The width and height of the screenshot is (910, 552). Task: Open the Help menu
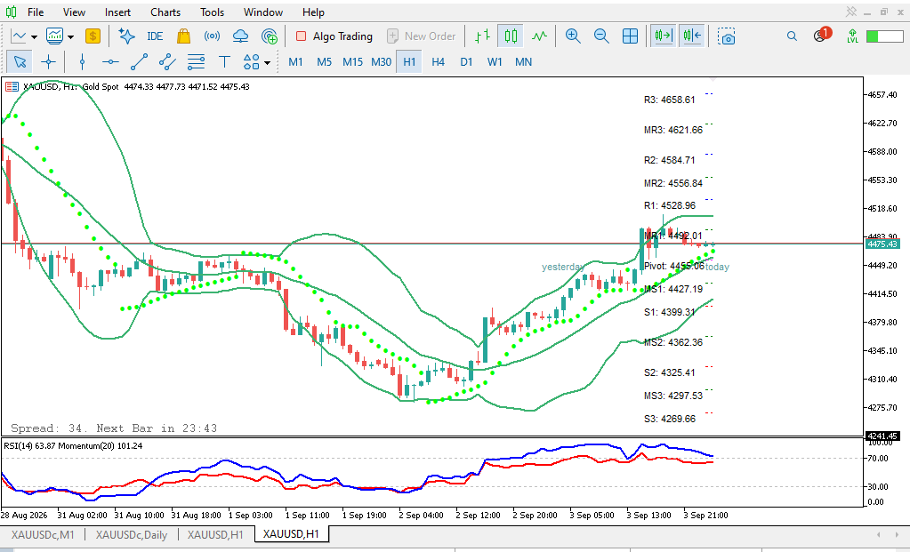313,12
